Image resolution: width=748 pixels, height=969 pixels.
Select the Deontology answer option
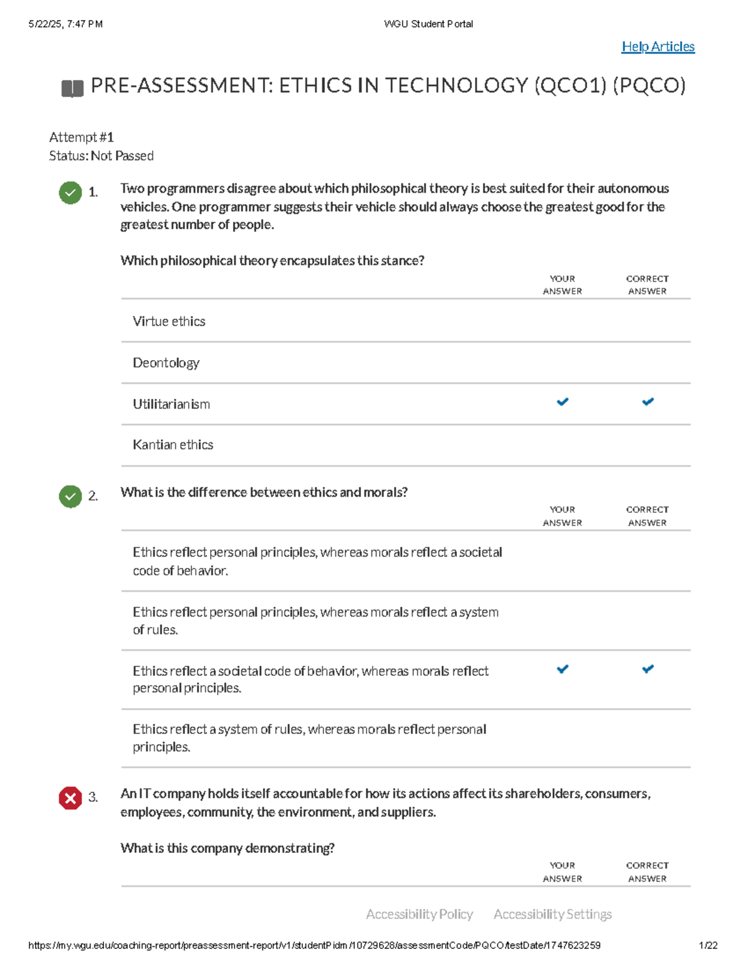tap(166, 363)
